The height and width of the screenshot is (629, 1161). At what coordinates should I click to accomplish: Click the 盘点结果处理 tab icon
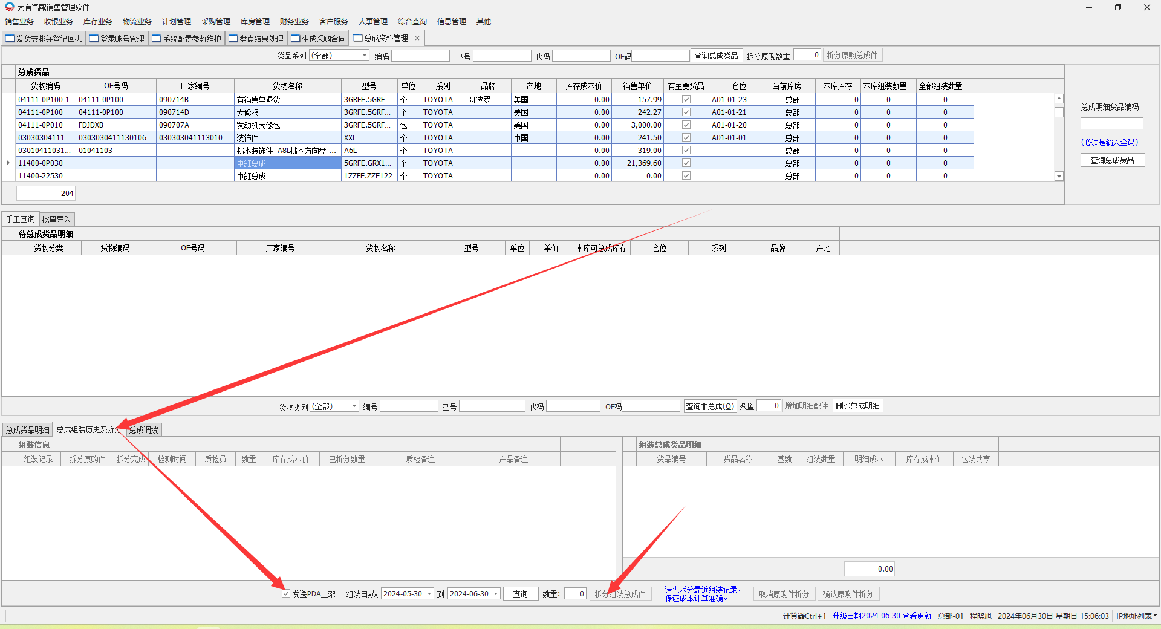[x=233, y=39]
